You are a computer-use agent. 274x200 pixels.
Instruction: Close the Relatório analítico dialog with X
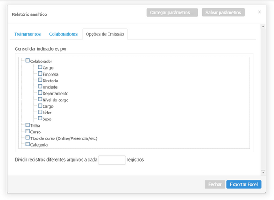[x=259, y=12]
